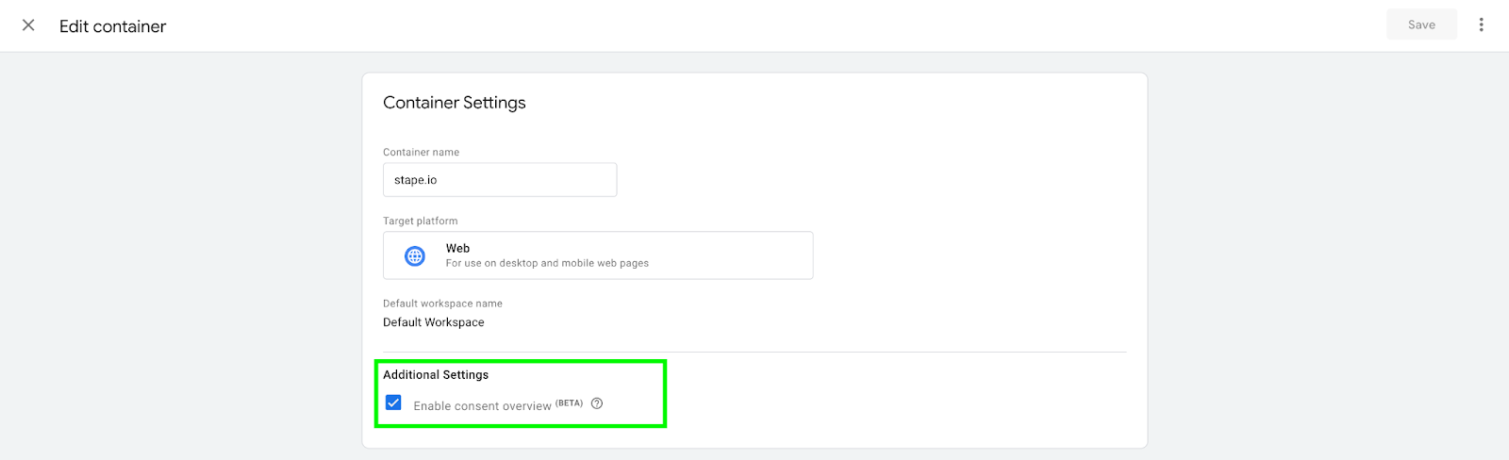Click the Default Workspace name value
Screen dimensions: 1509x460
434,322
